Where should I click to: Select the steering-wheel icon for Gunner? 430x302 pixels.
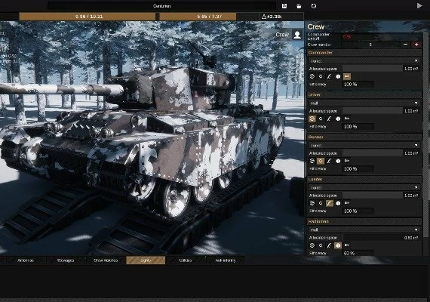[312, 161]
